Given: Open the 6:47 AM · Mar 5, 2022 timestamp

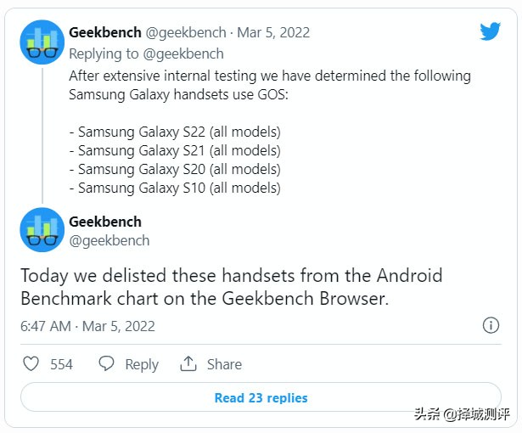Looking at the screenshot, I should click(87, 326).
